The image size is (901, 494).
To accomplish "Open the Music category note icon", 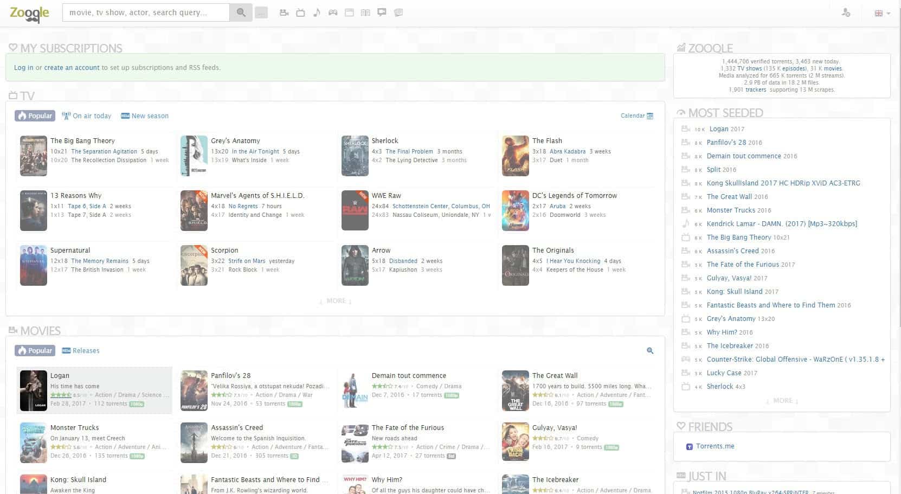I will point(317,12).
